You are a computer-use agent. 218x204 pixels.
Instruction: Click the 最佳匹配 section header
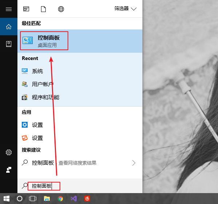(31, 23)
